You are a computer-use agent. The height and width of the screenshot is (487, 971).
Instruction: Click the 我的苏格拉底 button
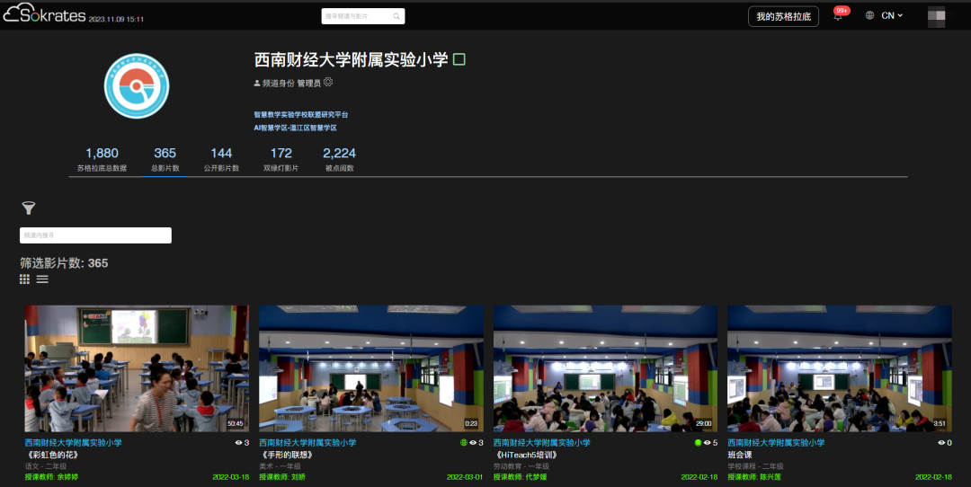[x=783, y=17]
